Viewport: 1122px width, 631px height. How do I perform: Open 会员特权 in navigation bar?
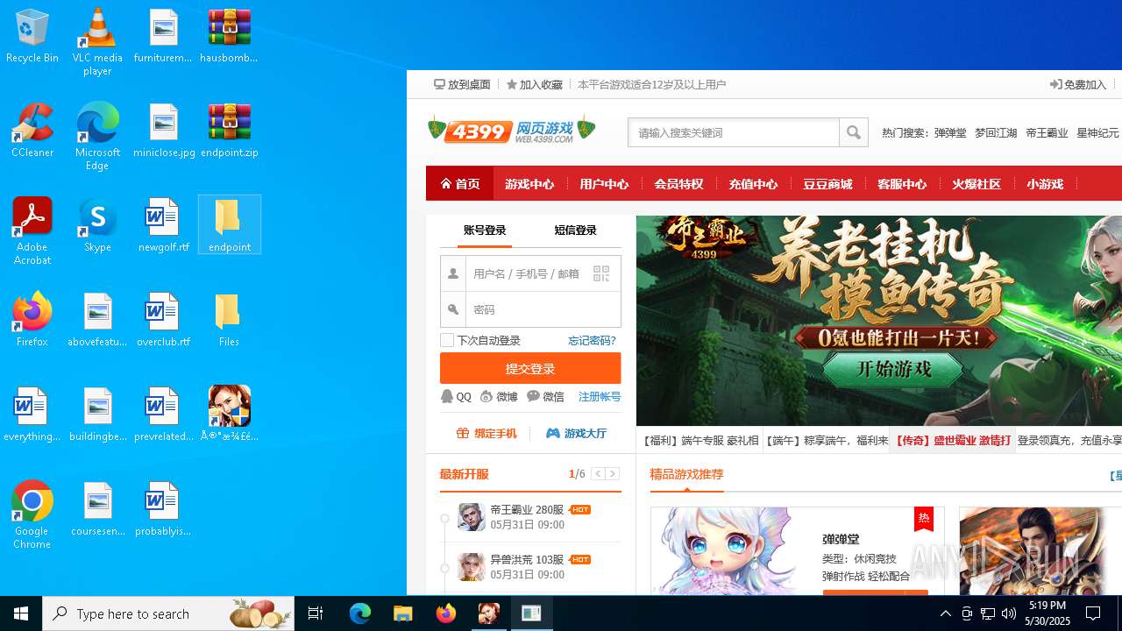coord(678,183)
